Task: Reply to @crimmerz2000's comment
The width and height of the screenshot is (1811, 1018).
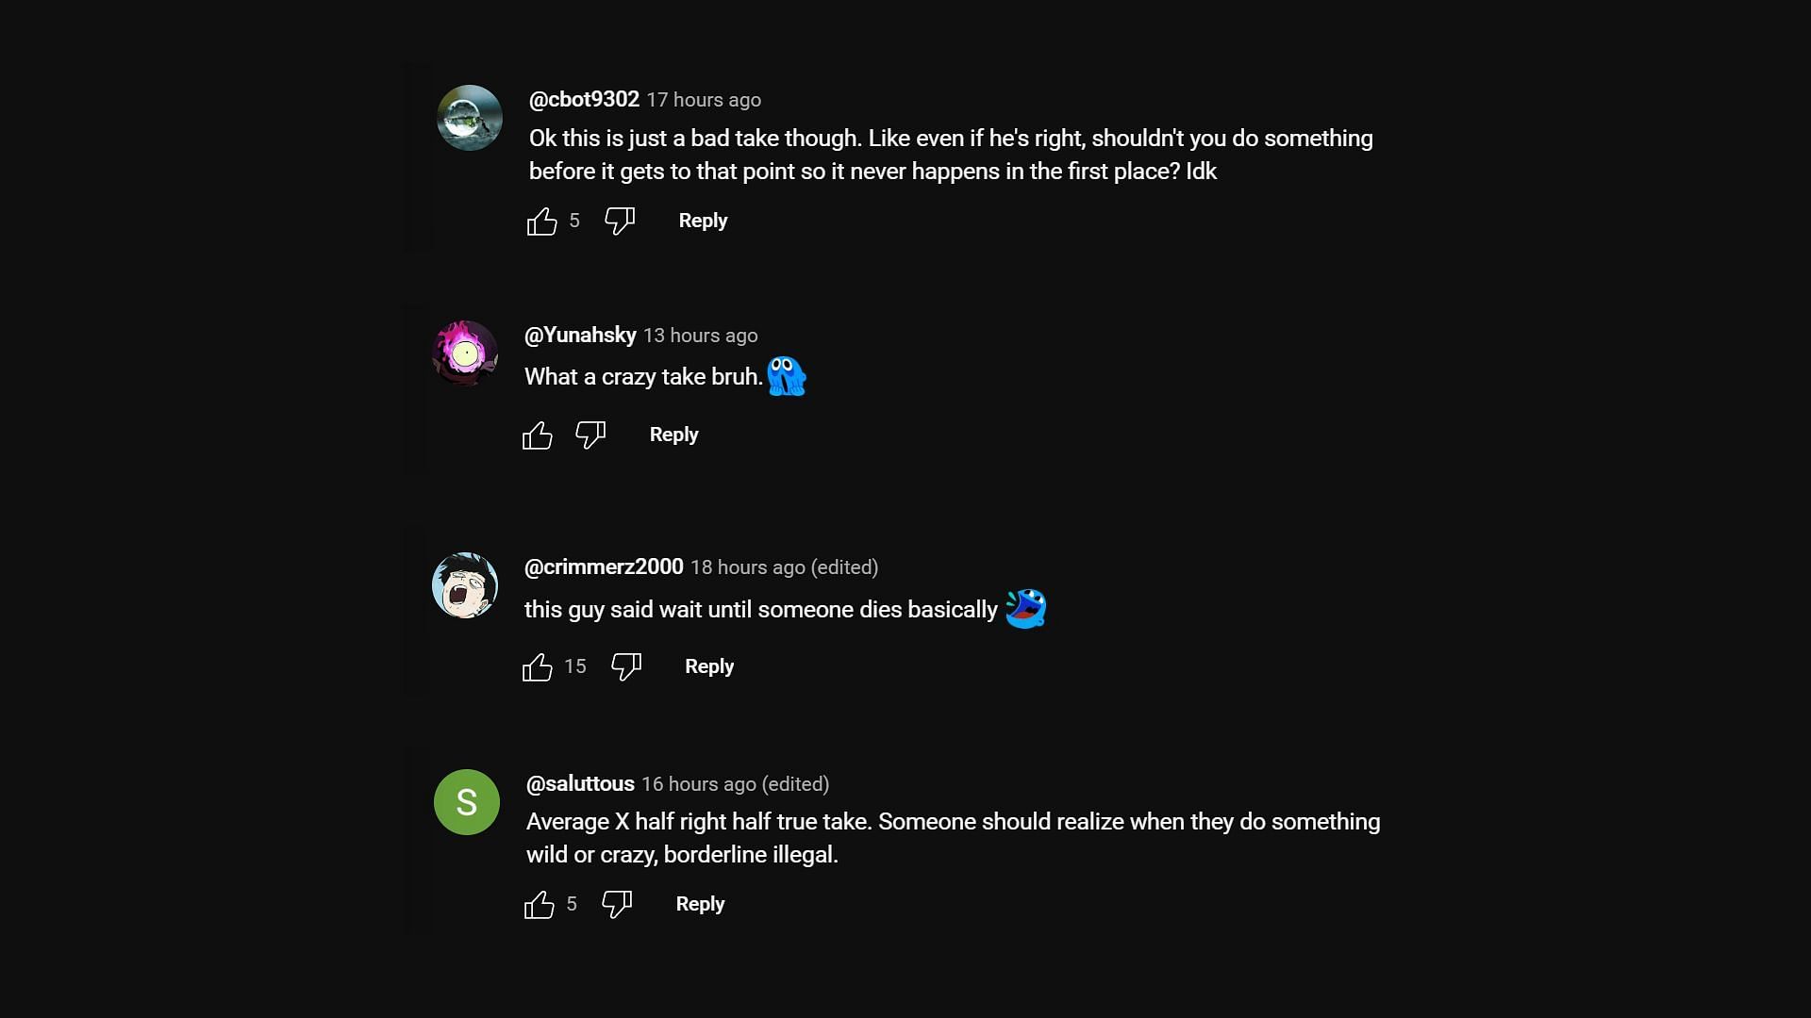Action: coord(709,666)
